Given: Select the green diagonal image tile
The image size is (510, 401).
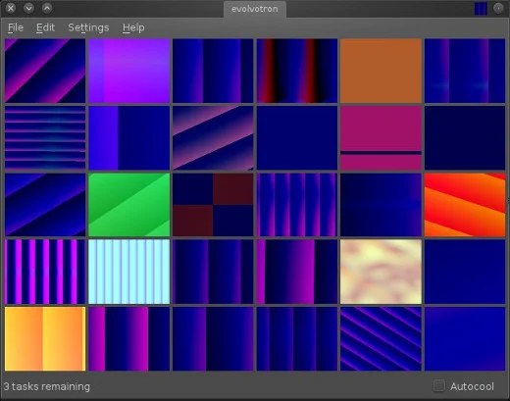Looking at the screenshot, I should pos(129,205).
